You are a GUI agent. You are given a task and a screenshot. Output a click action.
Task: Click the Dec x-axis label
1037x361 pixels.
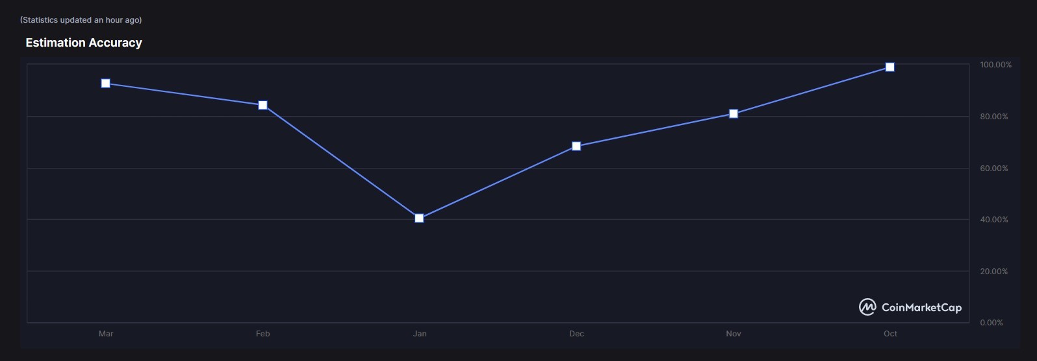tap(576, 334)
